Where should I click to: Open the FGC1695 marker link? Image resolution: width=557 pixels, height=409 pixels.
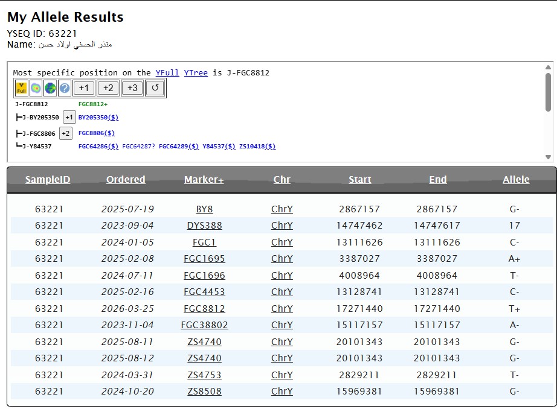tap(204, 259)
